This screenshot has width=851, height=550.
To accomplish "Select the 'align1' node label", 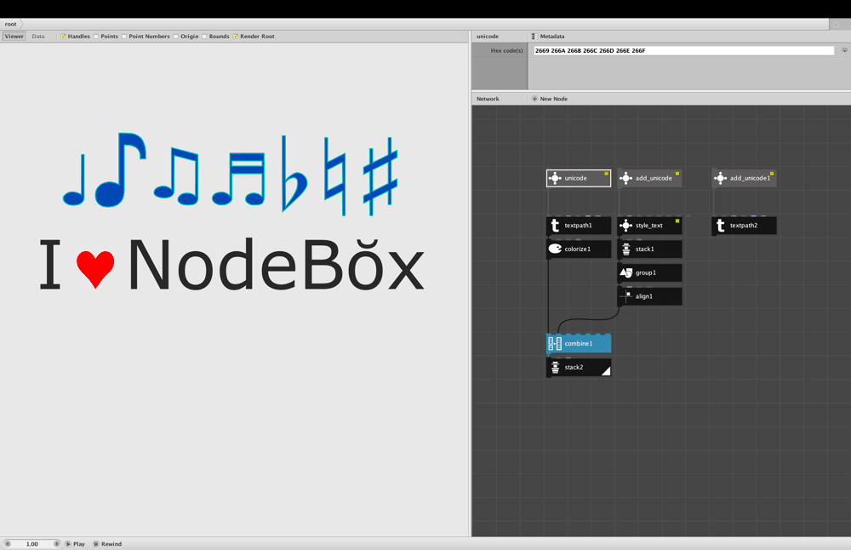I will click(644, 296).
